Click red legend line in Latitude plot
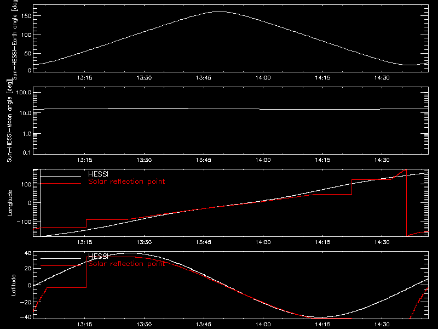This screenshot has width=438, height=329. pyautogui.click(x=61, y=266)
